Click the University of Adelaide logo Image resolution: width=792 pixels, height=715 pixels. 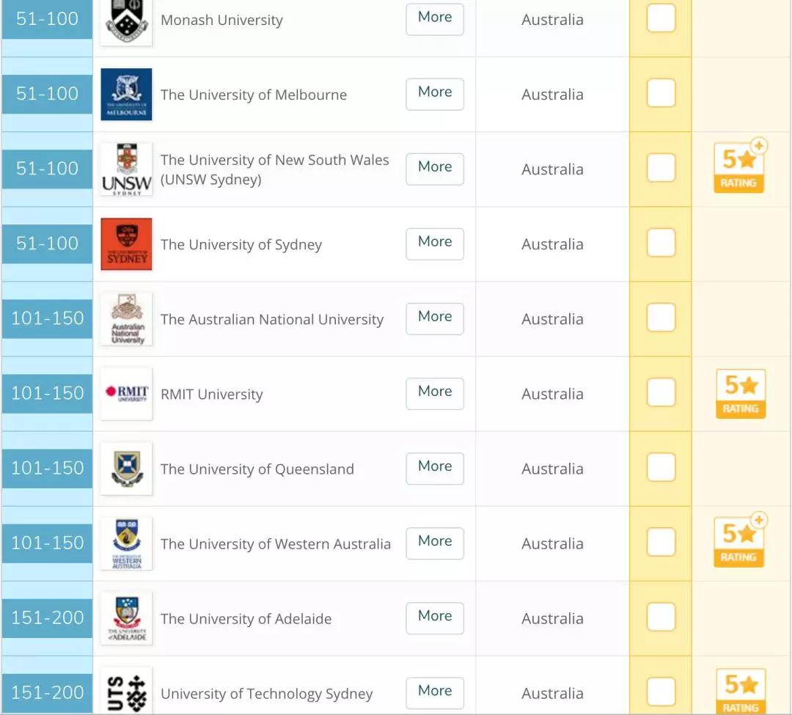(126, 618)
